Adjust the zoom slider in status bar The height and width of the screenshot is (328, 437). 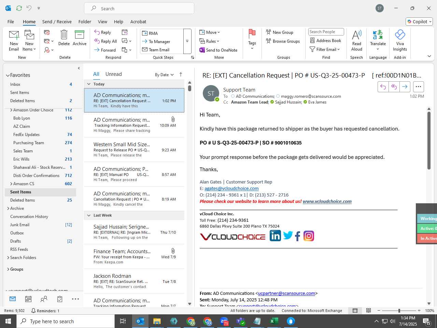(399, 311)
